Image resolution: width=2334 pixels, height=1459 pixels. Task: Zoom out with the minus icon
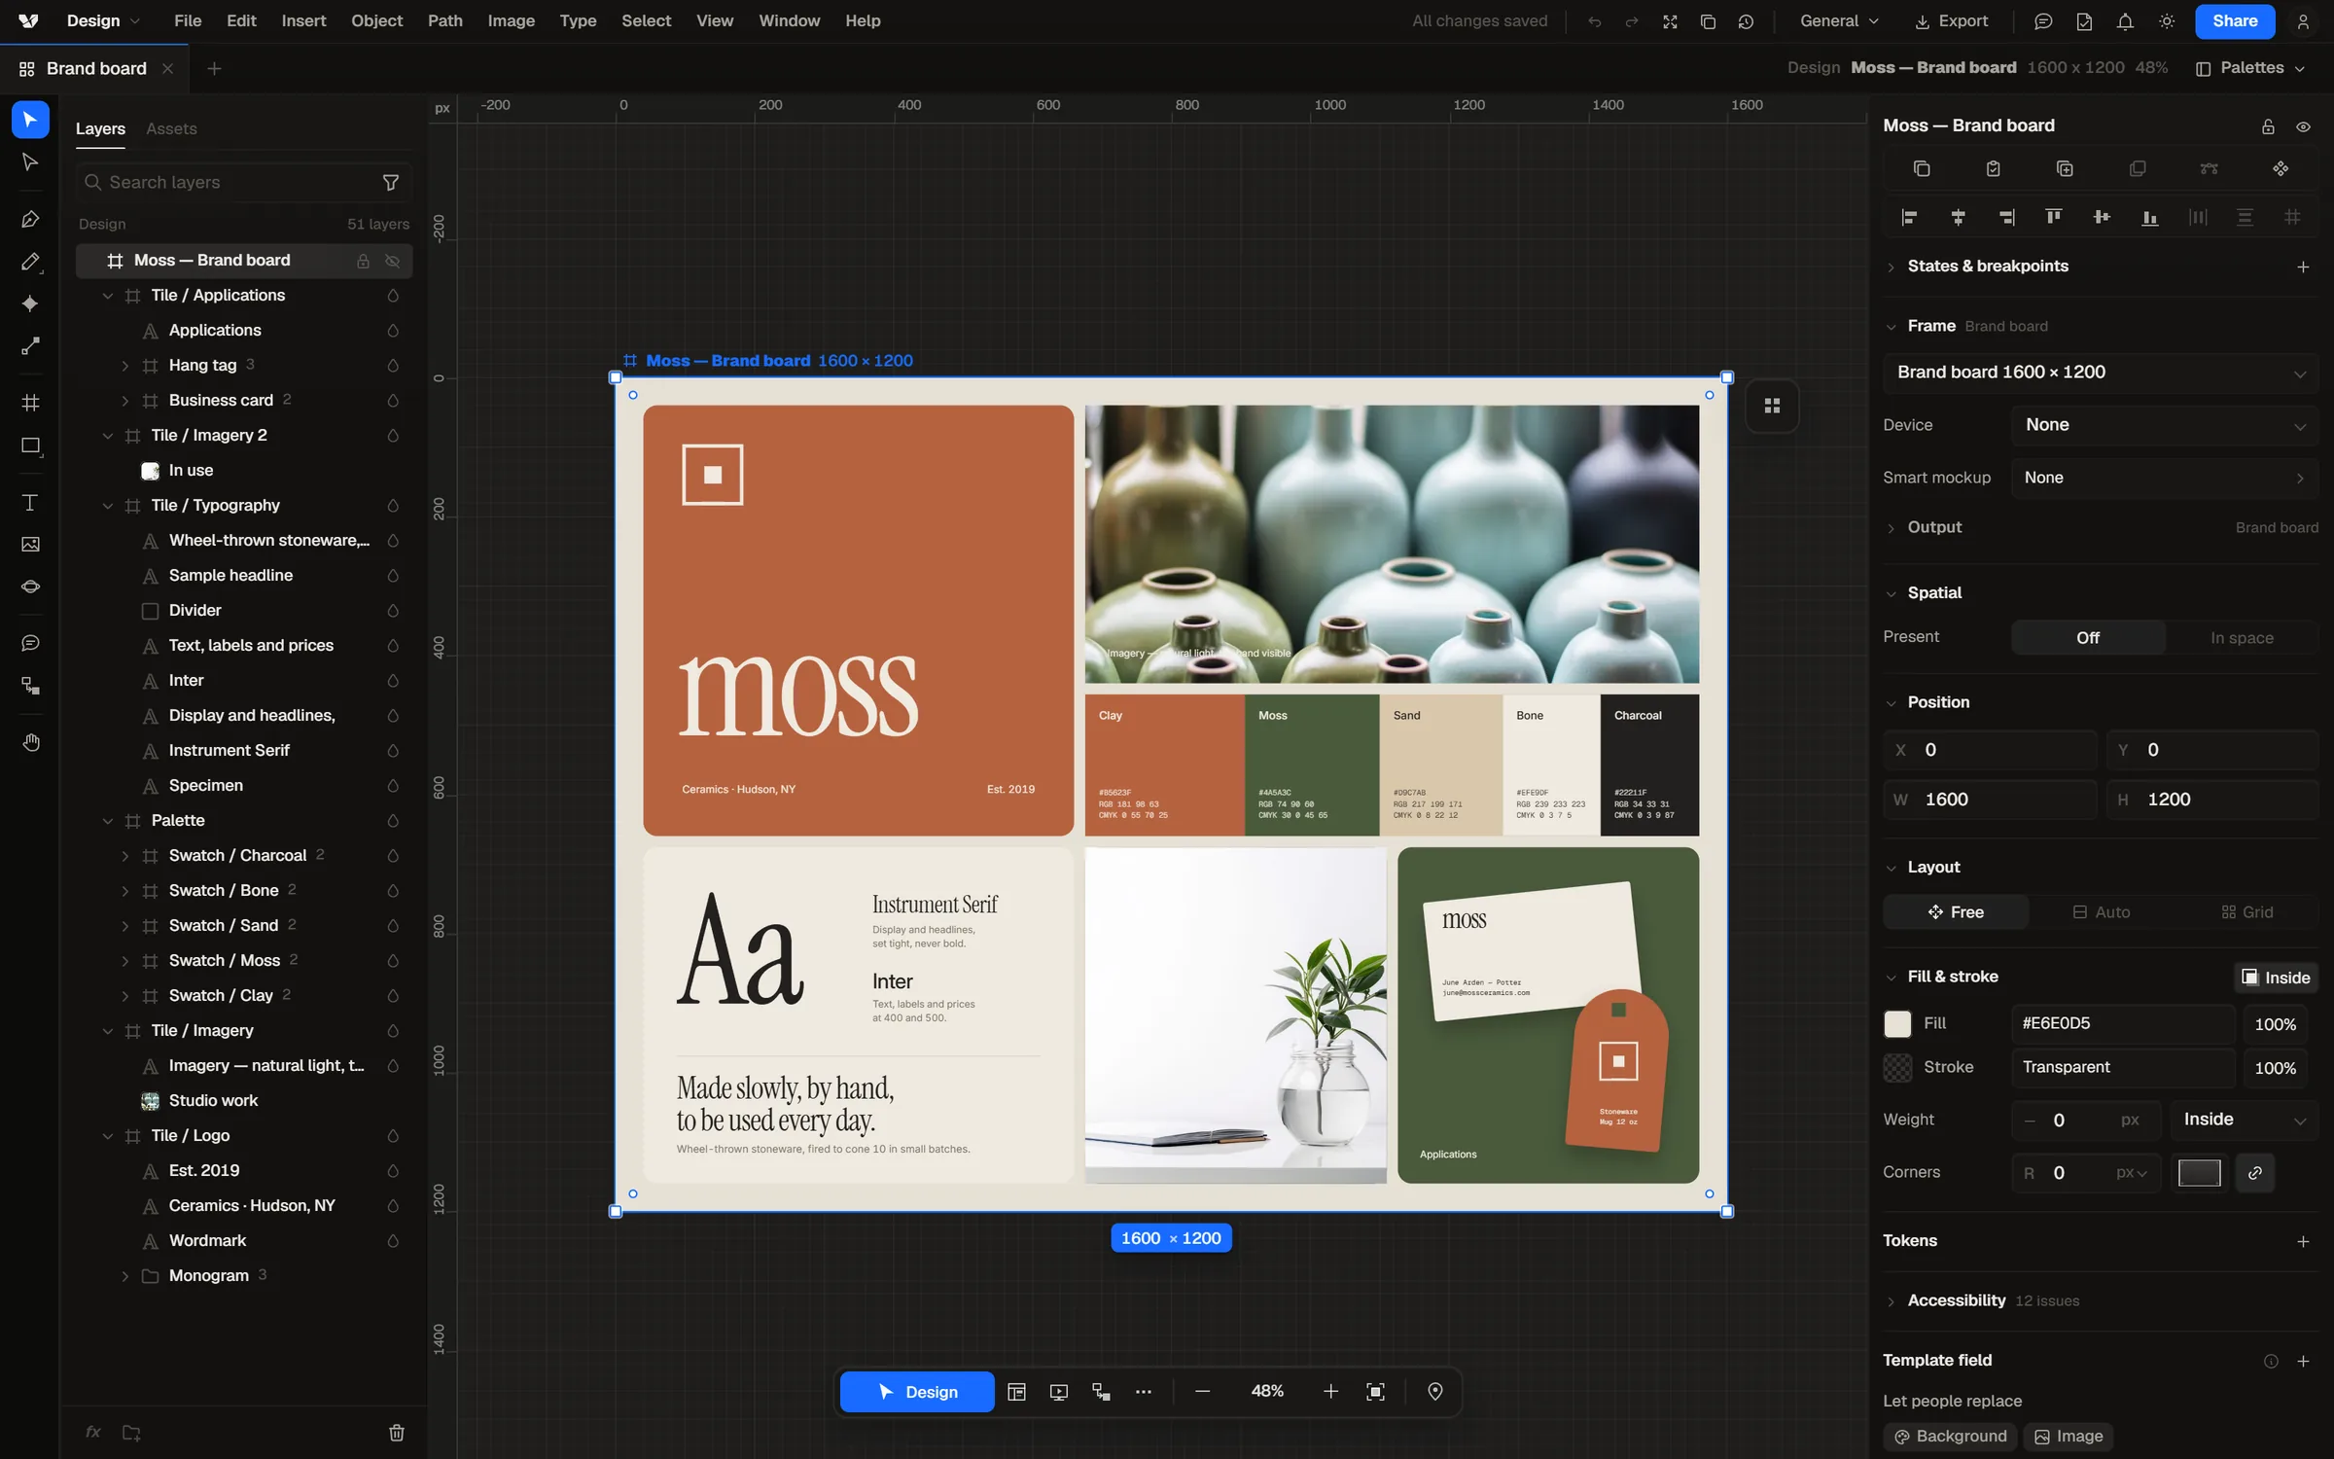point(1202,1392)
